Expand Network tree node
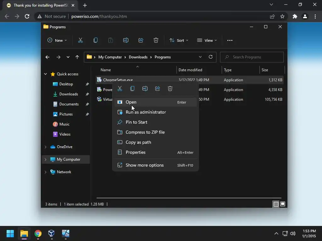Image resolution: width=322 pixels, height=241 pixels. (x=45, y=172)
